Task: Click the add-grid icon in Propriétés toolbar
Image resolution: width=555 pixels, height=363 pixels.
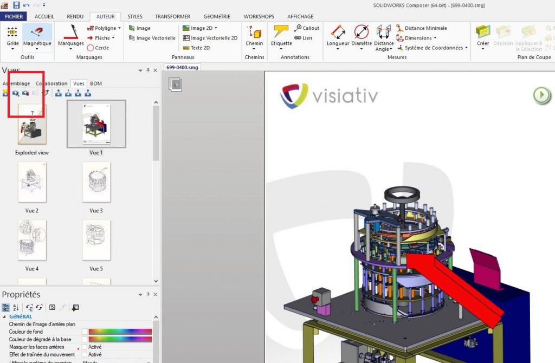Action: tap(75, 307)
